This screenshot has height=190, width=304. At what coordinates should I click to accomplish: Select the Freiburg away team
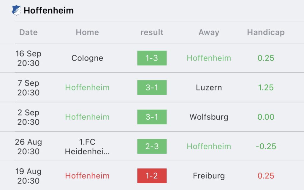pos(209,176)
